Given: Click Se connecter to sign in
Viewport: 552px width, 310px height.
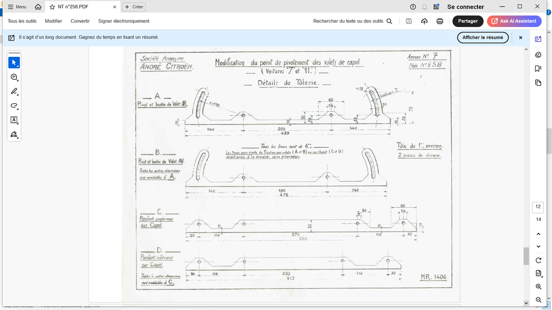Looking at the screenshot, I should [466, 7].
